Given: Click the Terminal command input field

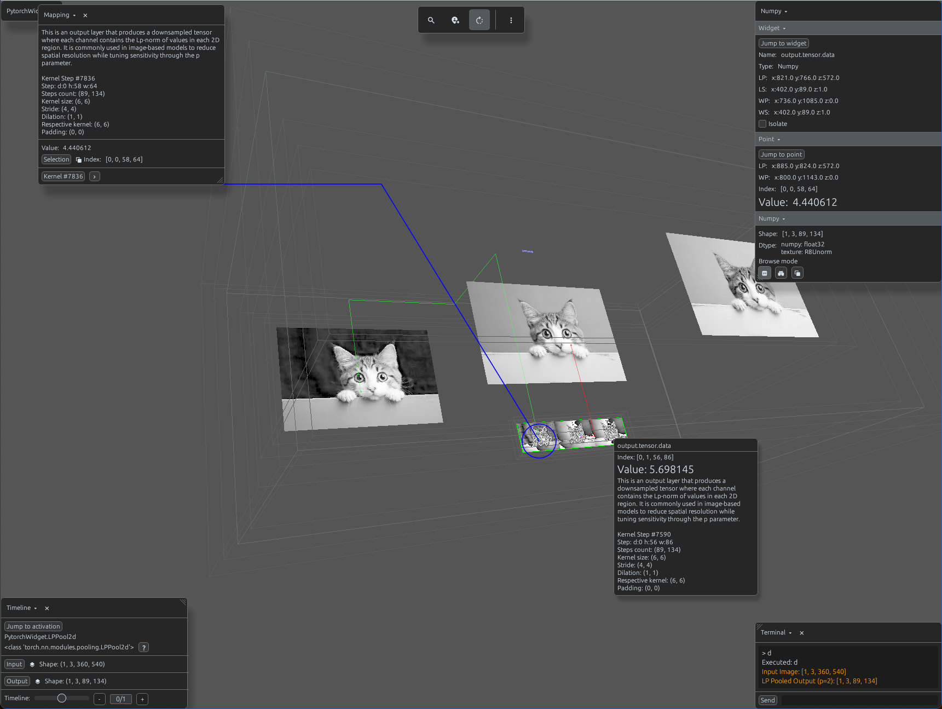Looking at the screenshot, I should [x=859, y=700].
